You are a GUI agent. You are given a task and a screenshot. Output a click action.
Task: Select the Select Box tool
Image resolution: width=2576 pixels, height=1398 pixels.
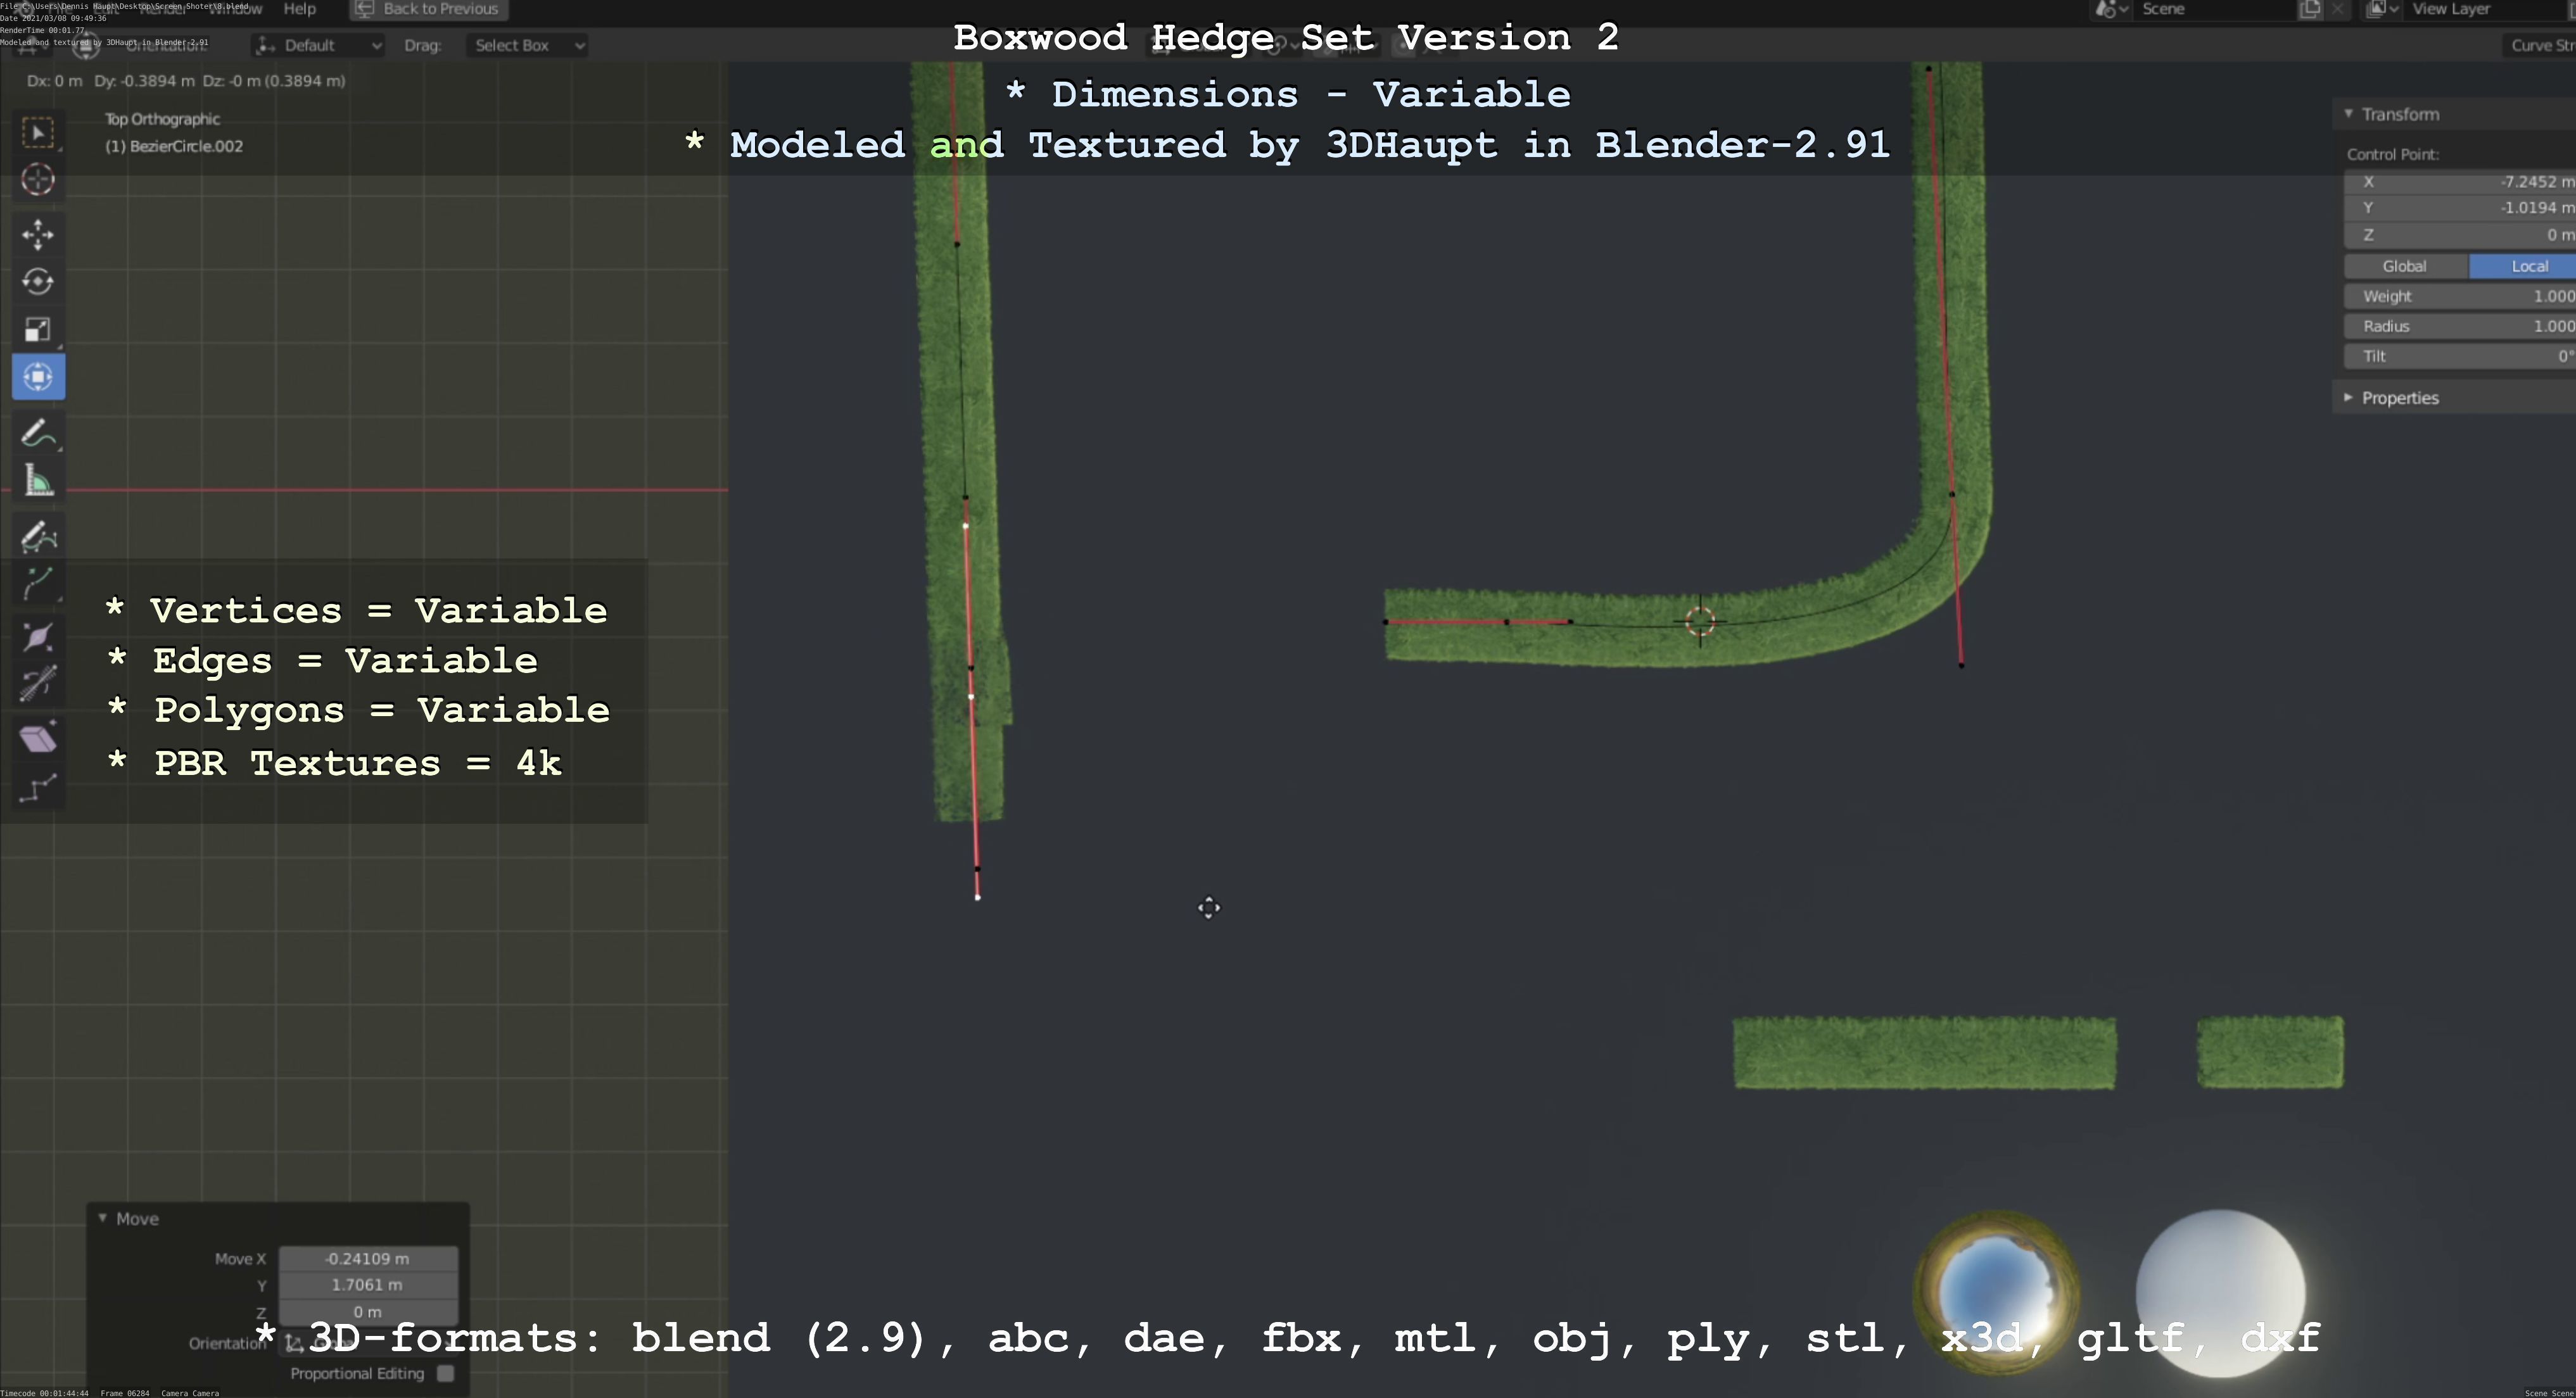point(38,133)
